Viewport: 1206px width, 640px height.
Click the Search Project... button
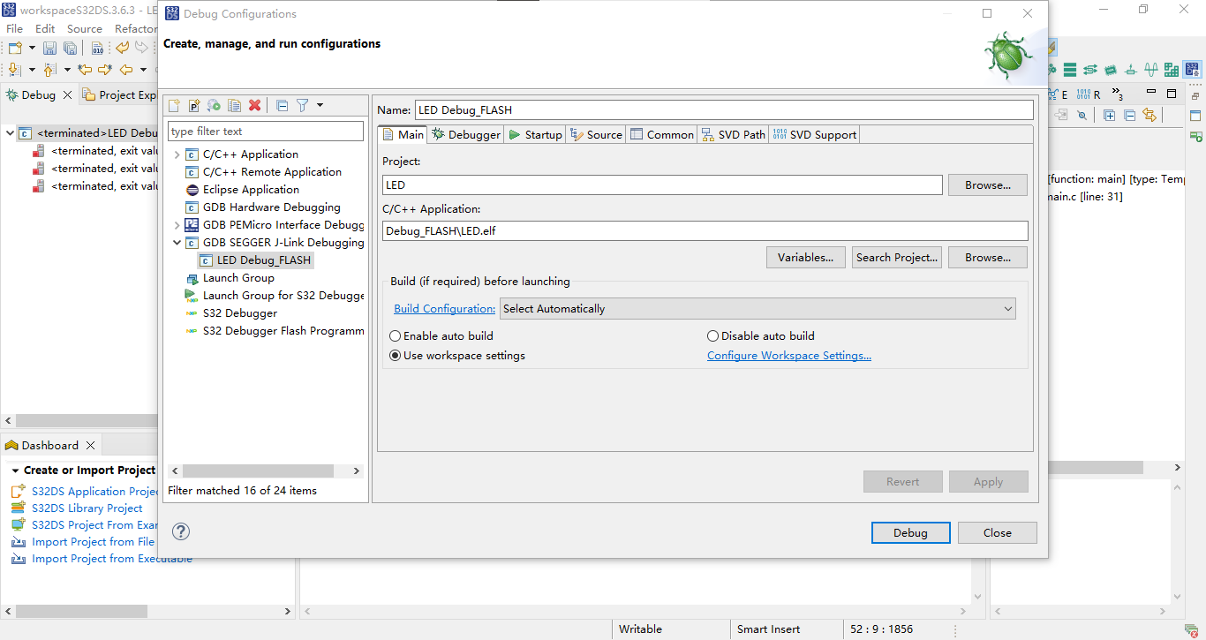(x=897, y=258)
